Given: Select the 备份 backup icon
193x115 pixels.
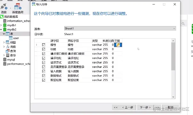Looking at the screenshot, I should click(x=8, y=55).
